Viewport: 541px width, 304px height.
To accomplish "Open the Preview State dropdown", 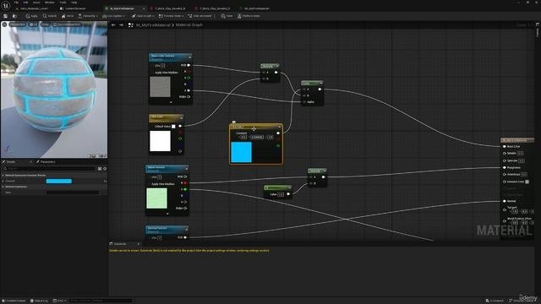I will click(171, 16).
